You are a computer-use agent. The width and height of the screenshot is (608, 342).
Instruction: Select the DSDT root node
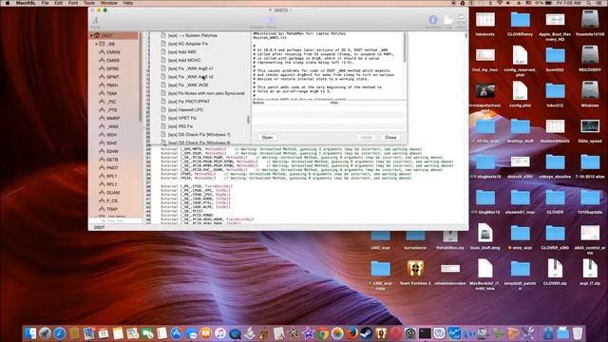[x=107, y=36]
